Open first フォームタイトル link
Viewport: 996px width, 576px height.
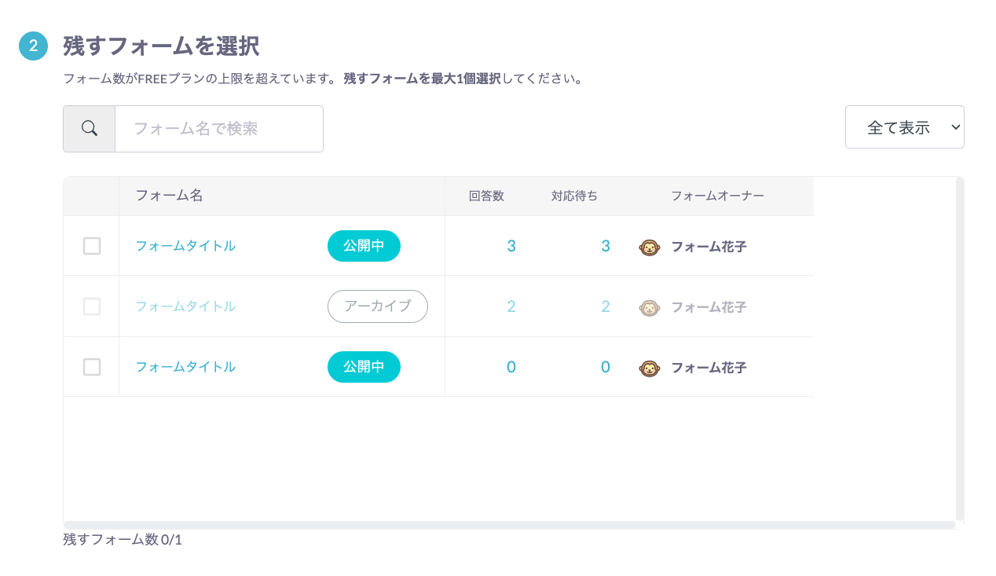coord(185,246)
